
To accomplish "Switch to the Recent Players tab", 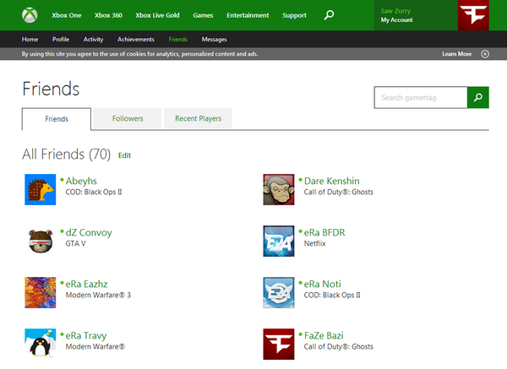I will pyautogui.click(x=199, y=118).
